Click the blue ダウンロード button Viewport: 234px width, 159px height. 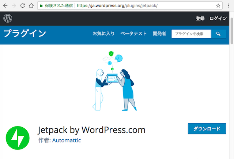(x=207, y=129)
